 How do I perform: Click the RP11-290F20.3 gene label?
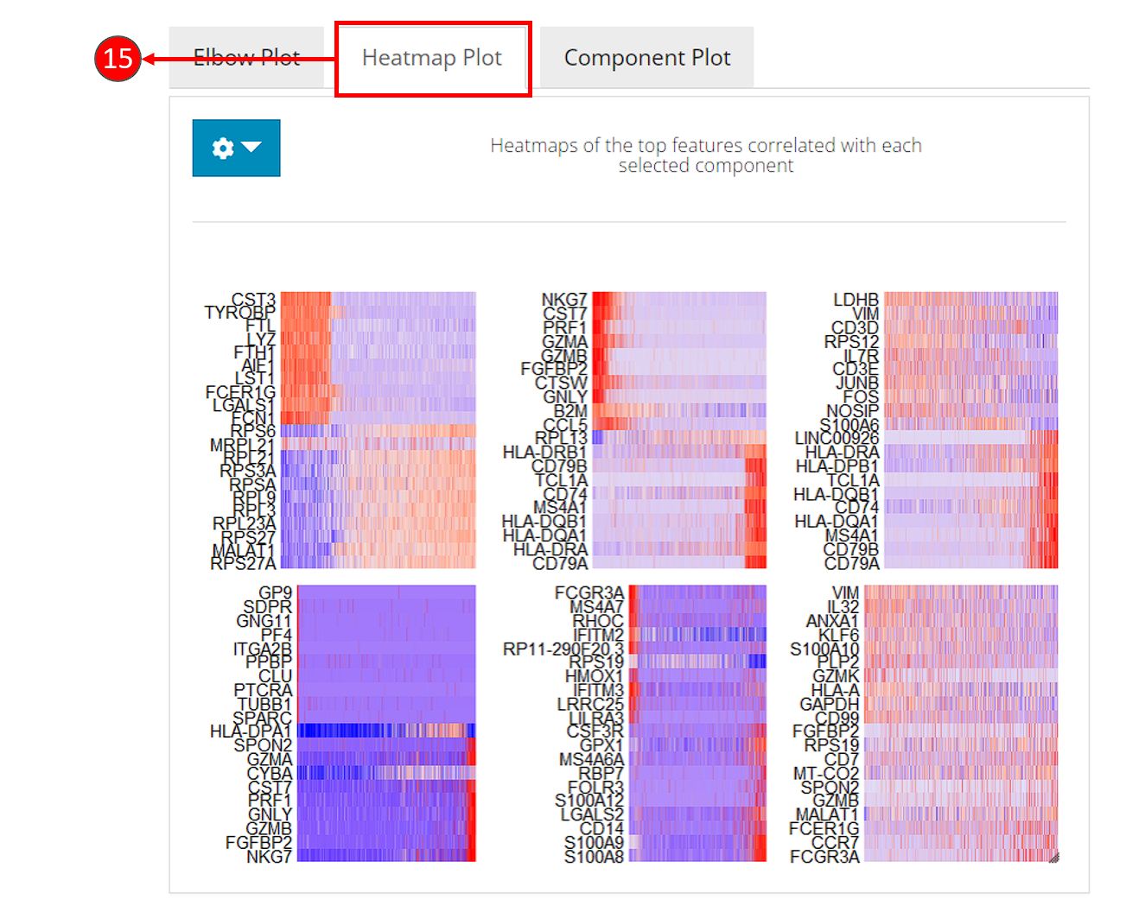pyautogui.click(x=563, y=649)
